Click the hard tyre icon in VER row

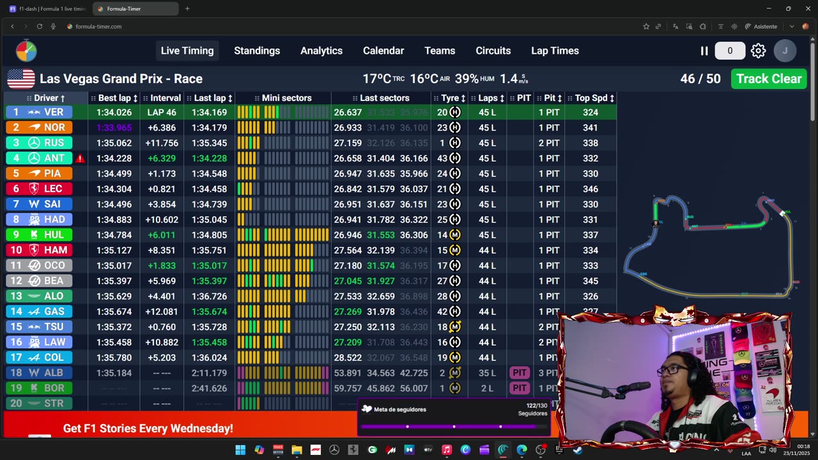click(x=455, y=112)
